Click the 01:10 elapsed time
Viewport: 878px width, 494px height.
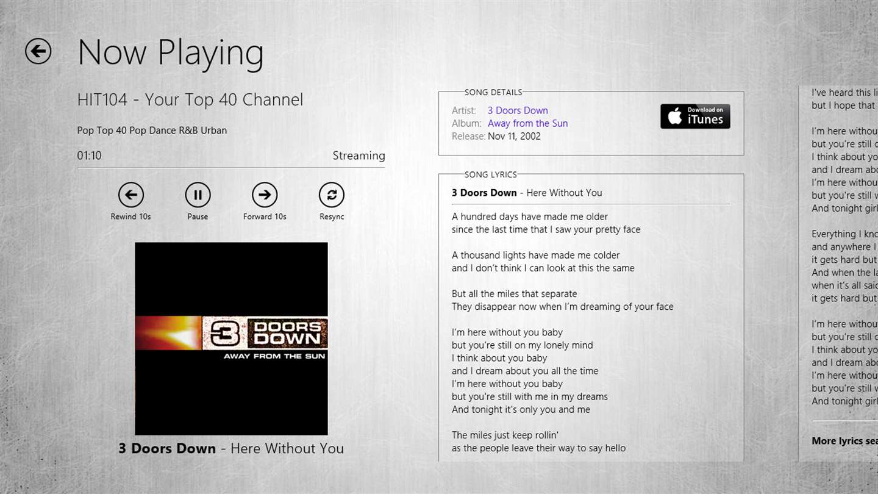tap(89, 156)
